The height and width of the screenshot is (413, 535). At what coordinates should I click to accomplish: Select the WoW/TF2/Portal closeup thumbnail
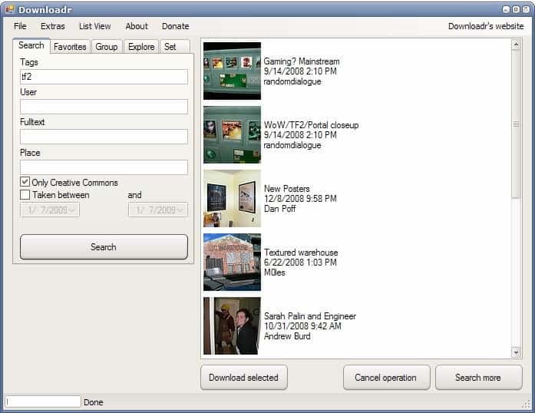coord(232,135)
